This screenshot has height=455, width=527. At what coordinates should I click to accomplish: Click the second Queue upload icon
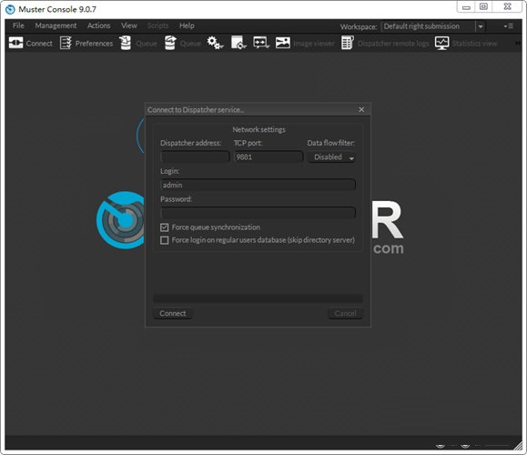[170, 43]
